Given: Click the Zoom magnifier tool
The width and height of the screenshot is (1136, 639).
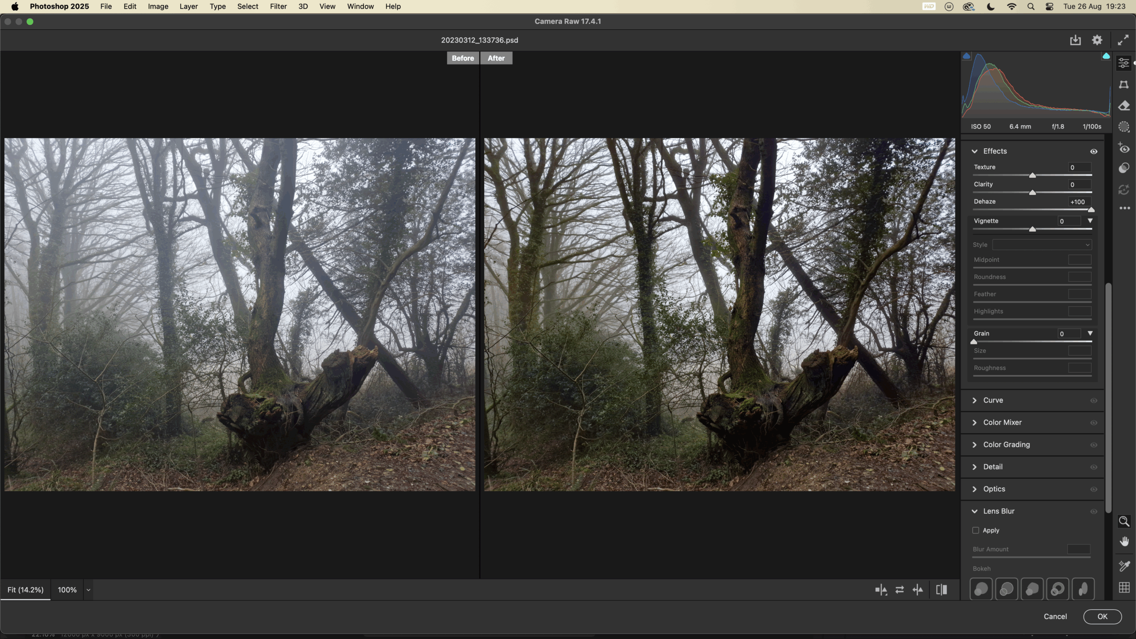Looking at the screenshot, I should [x=1124, y=521].
